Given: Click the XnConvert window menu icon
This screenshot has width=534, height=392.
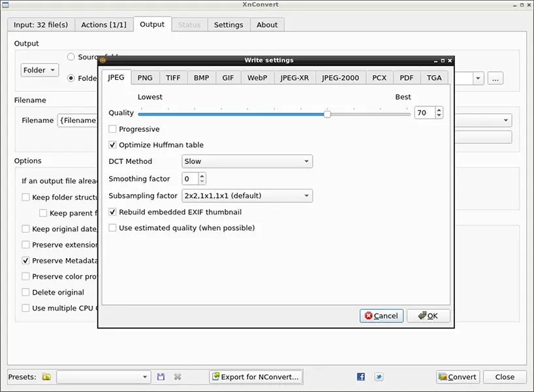Looking at the screenshot, I should click(5, 5).
